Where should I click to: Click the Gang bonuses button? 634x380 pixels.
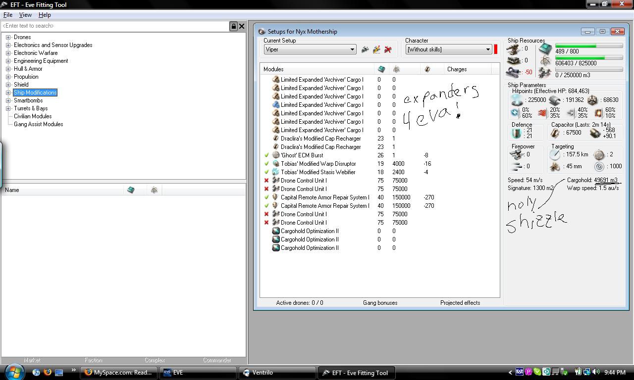tap(380, 303)
